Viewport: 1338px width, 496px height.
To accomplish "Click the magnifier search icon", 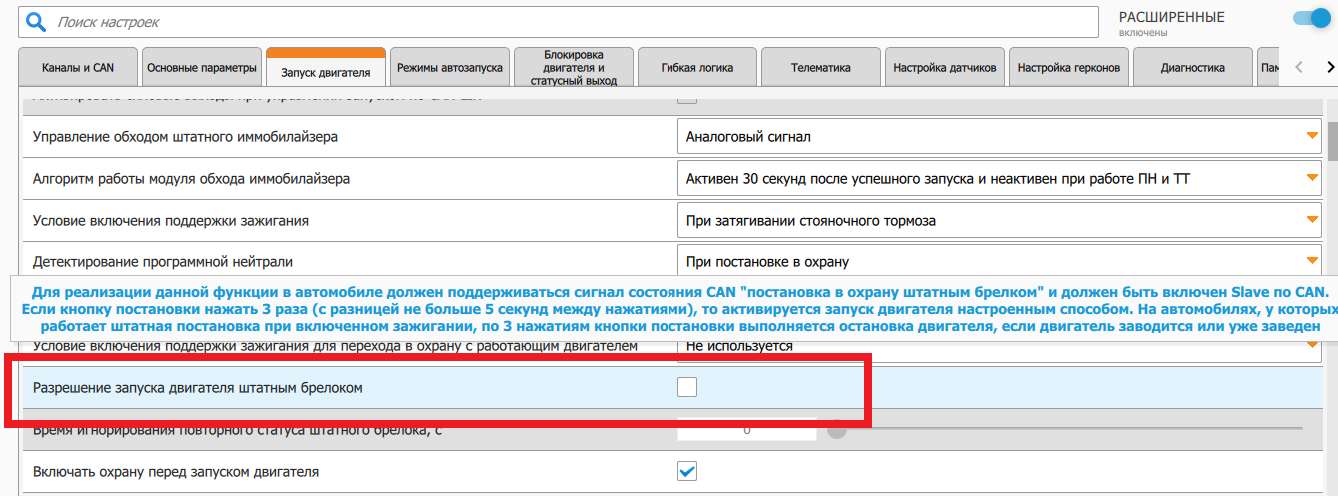I will (35, 21).
